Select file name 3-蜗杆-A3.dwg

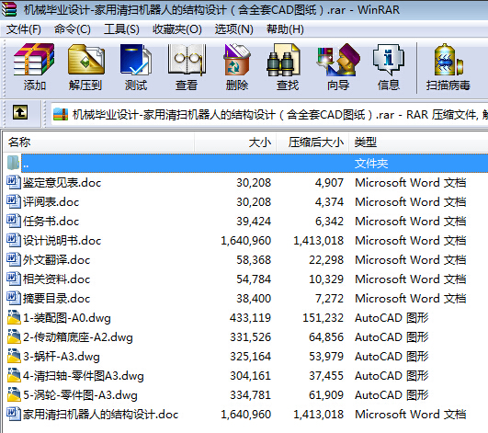coord(62,357)
